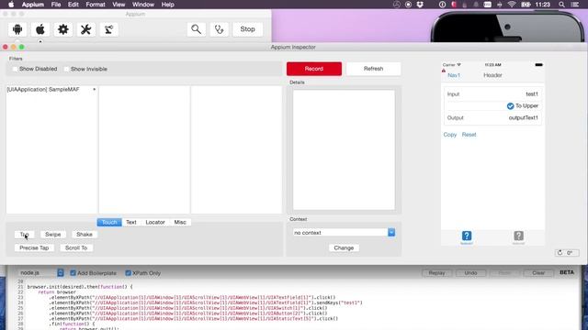Image resolution: width=588 pixels, height=330 pixels.
Task: Click the Details text area
Action: point(344,149)
